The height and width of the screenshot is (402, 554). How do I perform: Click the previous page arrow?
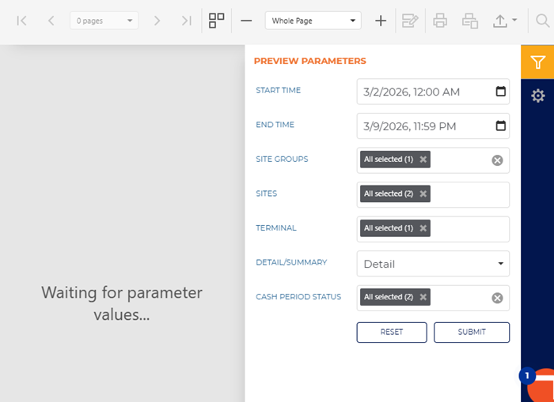click(51, 21)
